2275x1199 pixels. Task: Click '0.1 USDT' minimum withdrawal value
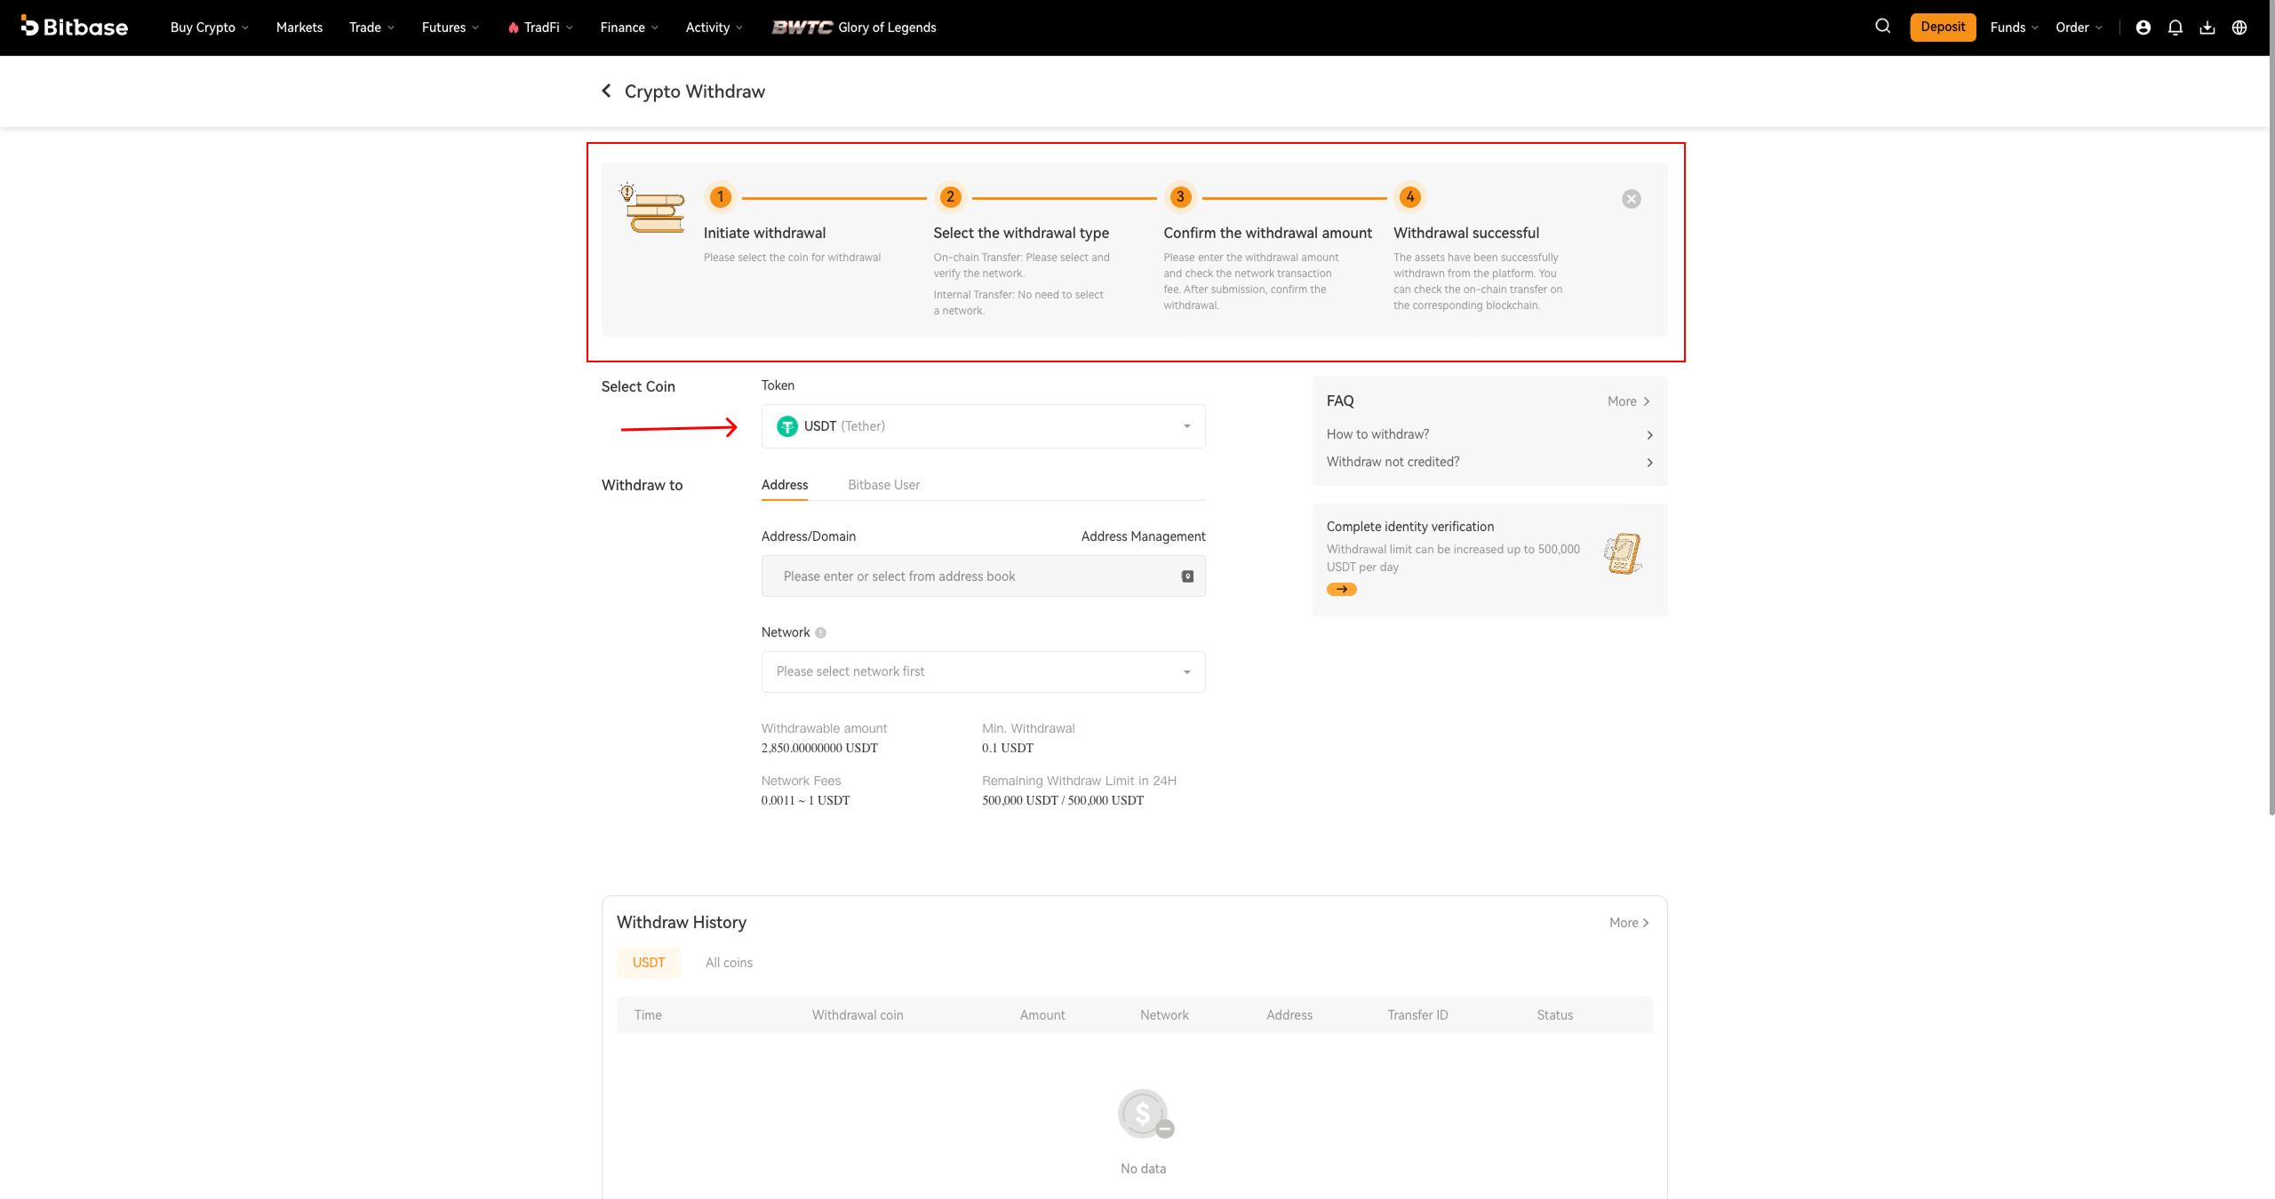point(1008,748)
